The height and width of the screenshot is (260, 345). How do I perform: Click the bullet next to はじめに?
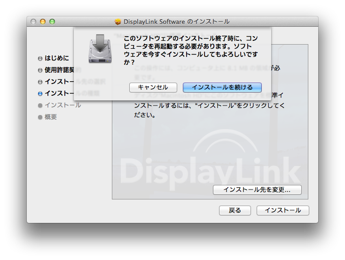(x=40, y=58)
